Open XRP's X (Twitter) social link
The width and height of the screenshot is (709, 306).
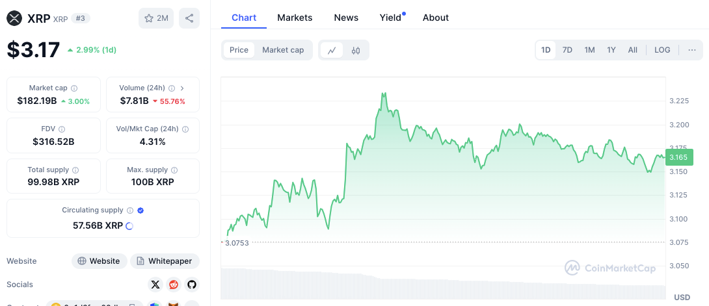point(155,285)
